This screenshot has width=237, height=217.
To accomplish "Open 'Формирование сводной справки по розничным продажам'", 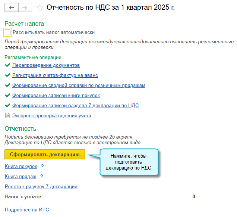I will coord(79,86).
